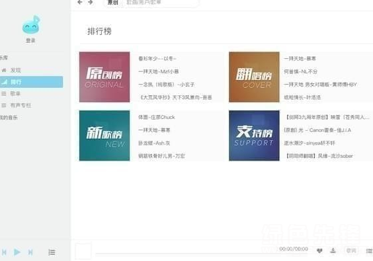Open the list icon at far right of player bar
The width and height of the screenshot is (373, 261).
coord(369,250)
